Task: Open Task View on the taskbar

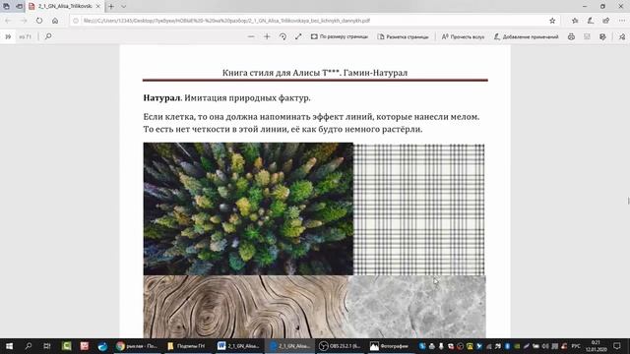Action: pos(46,345)
